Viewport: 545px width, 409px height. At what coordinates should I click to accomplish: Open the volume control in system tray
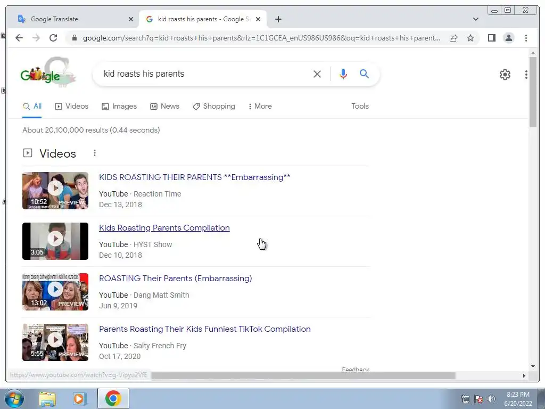(491, 398)
